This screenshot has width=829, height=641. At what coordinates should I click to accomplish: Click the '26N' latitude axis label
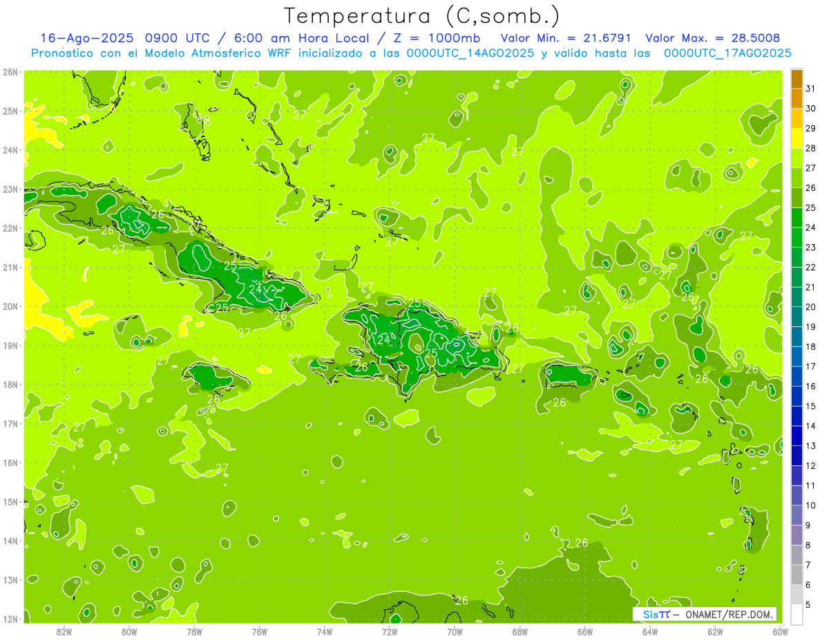coord(10,72)
